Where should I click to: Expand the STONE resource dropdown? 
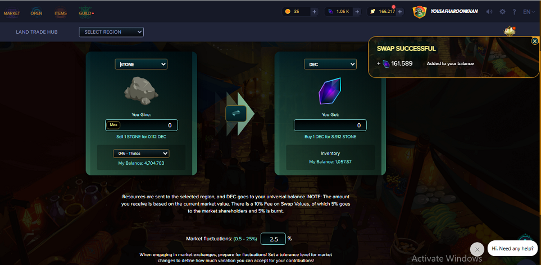coord(141,64)
